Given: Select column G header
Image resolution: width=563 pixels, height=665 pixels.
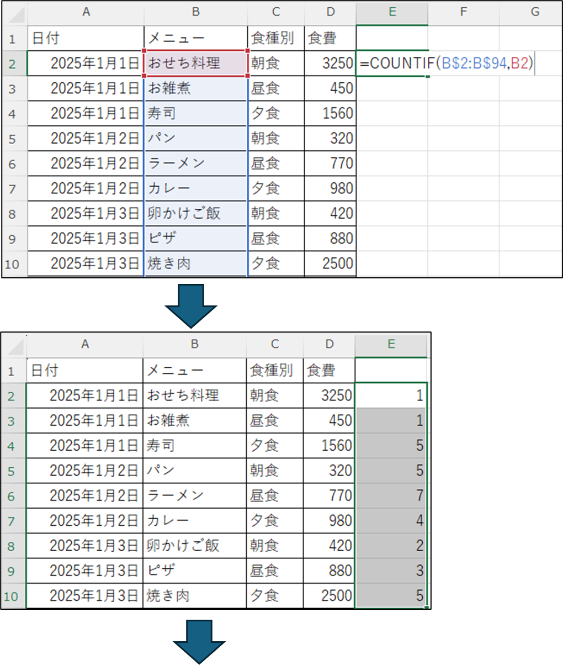Looking at the screenshot, I should click(x=534, y=12).
